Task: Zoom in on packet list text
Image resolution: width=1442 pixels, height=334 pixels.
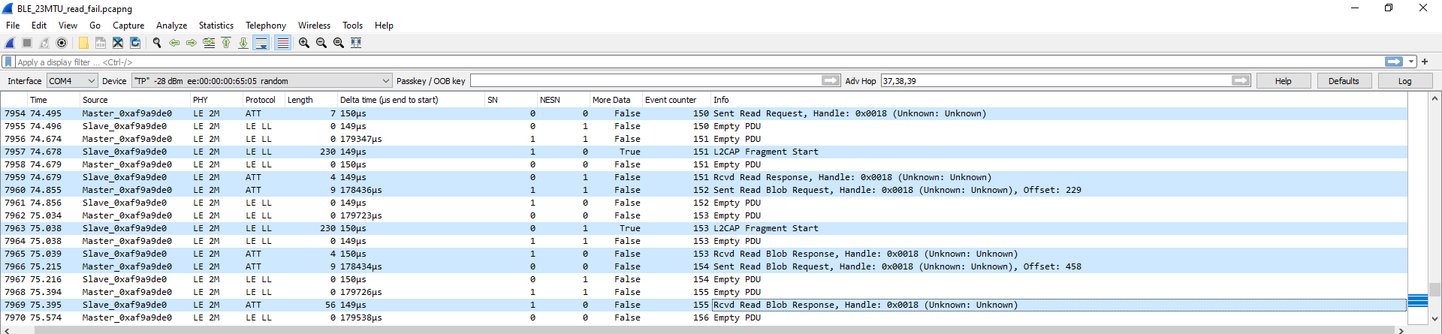Action: (x=304, y=43)
